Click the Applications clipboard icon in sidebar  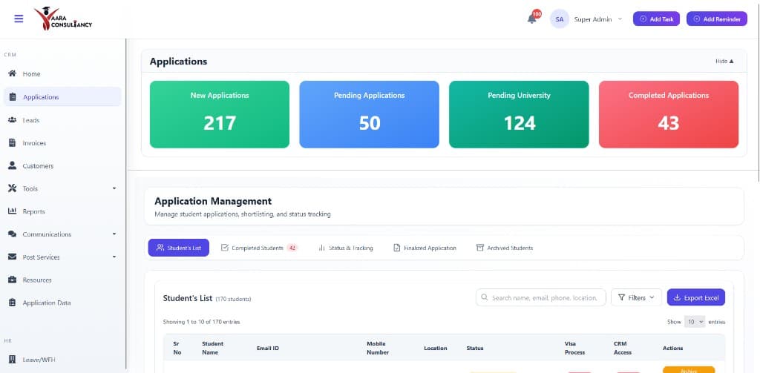(13, 97)
